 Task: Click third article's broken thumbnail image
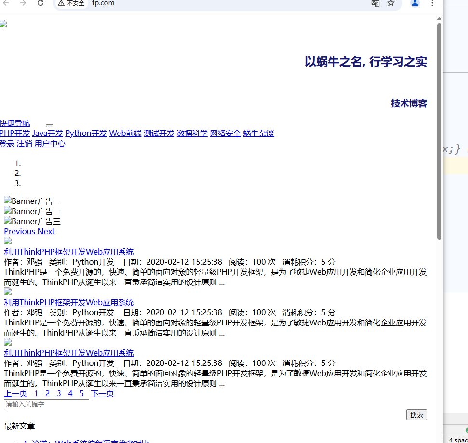tap(8, 342)
